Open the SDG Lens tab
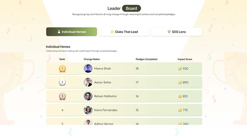The height and width of the screenshot is (138, 247). tap(176, 32)
